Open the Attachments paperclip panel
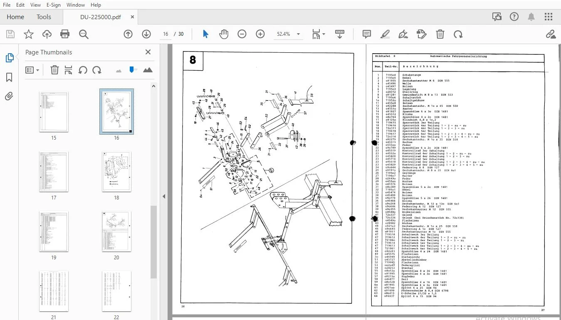The image size is (561, 320). 9,96
